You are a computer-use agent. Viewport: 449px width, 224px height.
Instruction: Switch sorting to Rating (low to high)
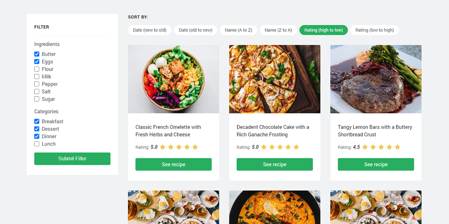point(375,30)
